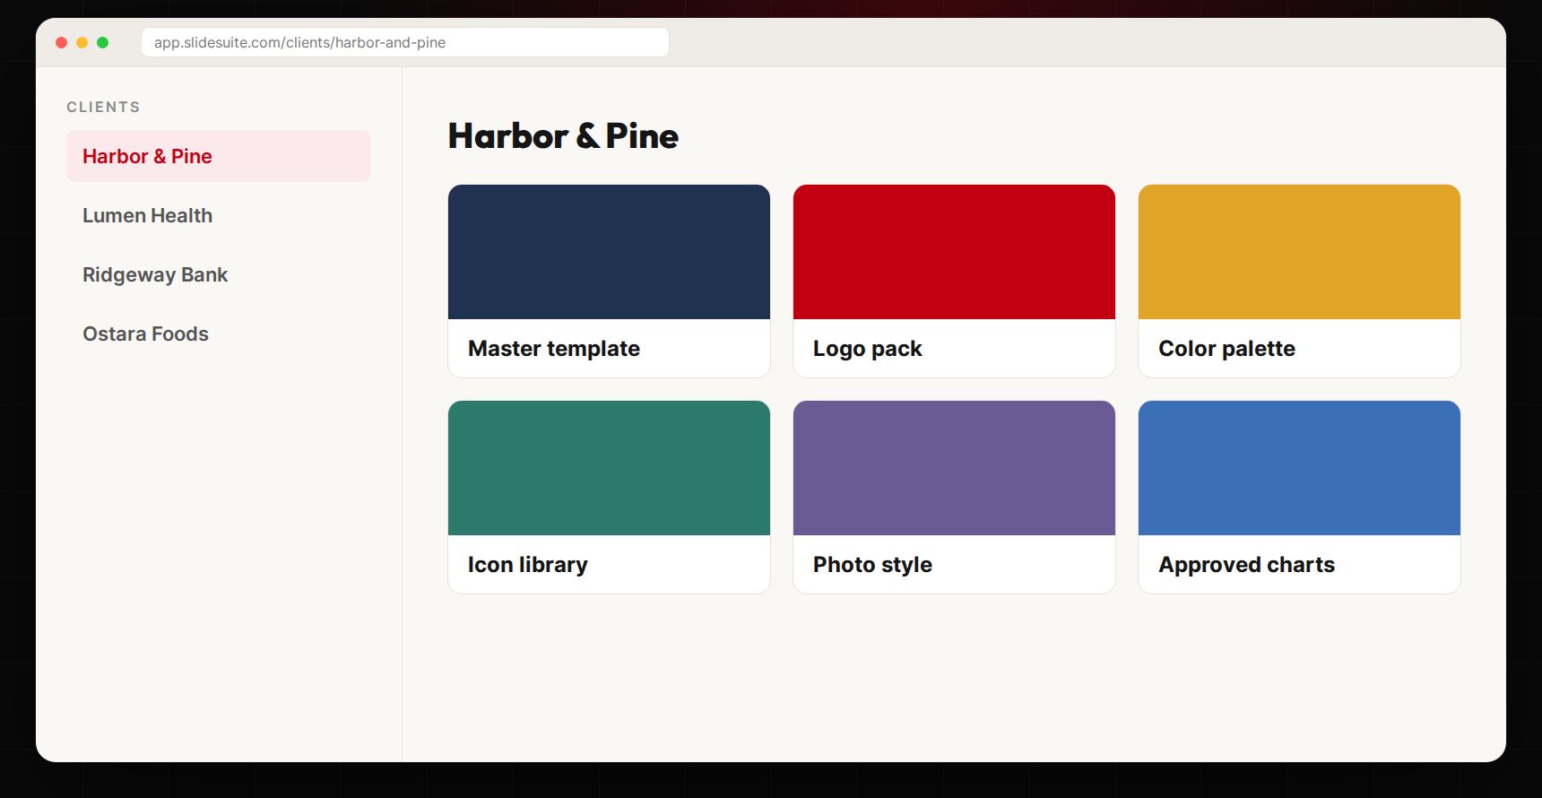Click the Harbor & Pine page heading
The width and height of the screenshot is (1542, 798).
click(563, 136)
